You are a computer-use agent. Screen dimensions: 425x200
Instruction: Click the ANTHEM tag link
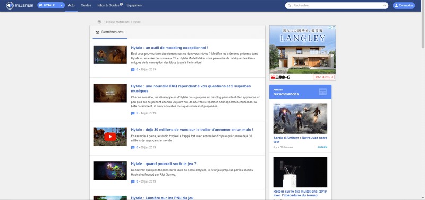click(322, 147)
